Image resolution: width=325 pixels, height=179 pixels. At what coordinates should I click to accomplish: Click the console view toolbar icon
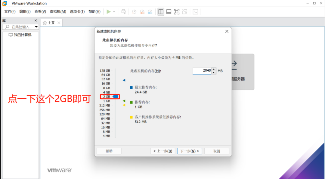tap(195, 12)
